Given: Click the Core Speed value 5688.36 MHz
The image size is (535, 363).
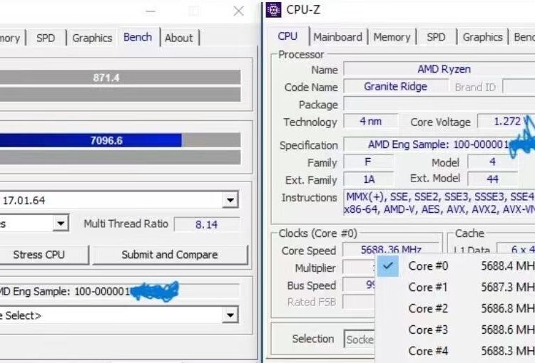Looking at the screenshot, I should pos(391,250).
